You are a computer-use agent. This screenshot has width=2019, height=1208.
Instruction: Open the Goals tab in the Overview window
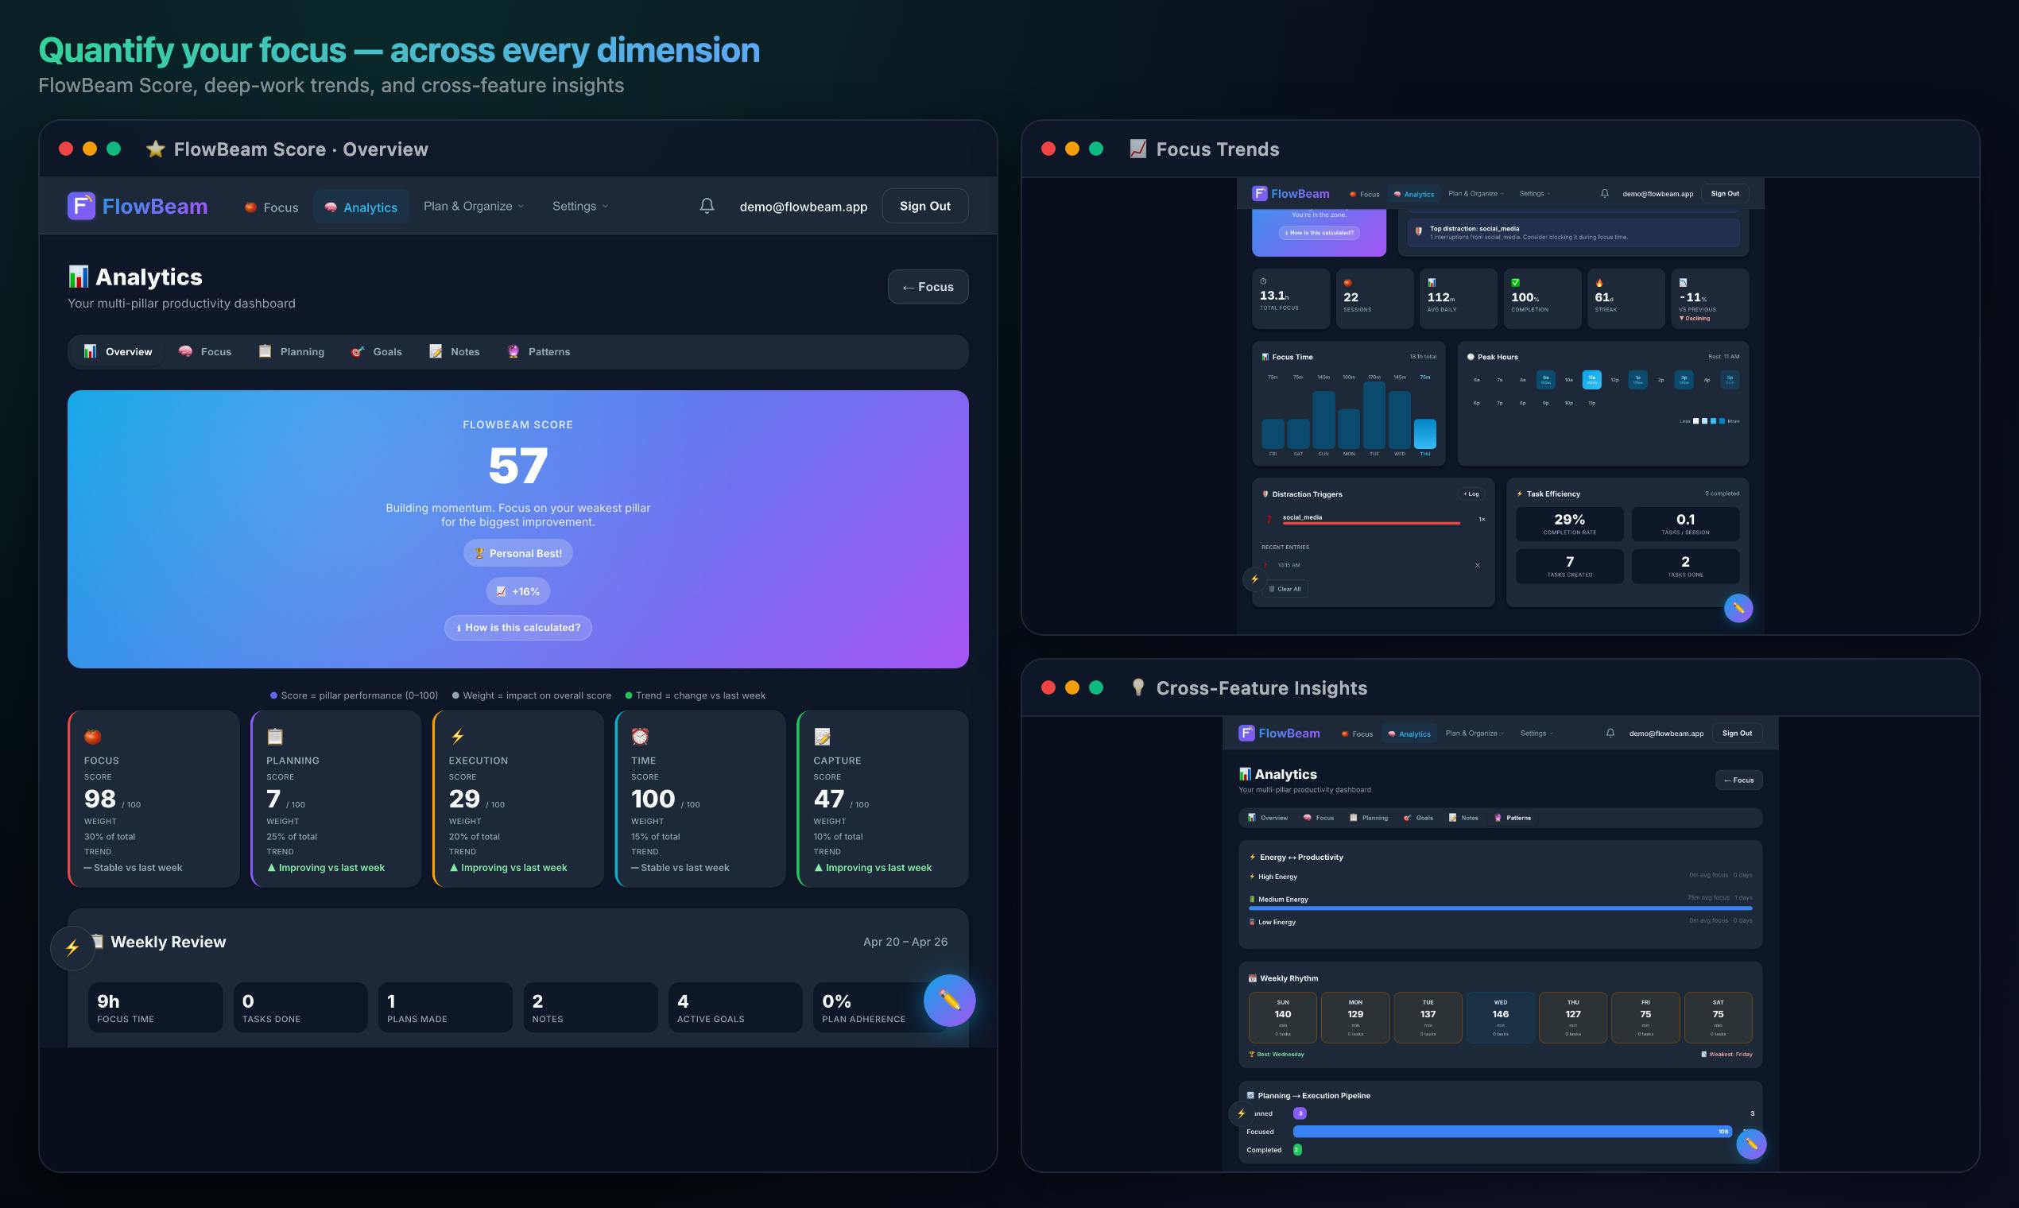pyautogui.click(x=376, y=351)
